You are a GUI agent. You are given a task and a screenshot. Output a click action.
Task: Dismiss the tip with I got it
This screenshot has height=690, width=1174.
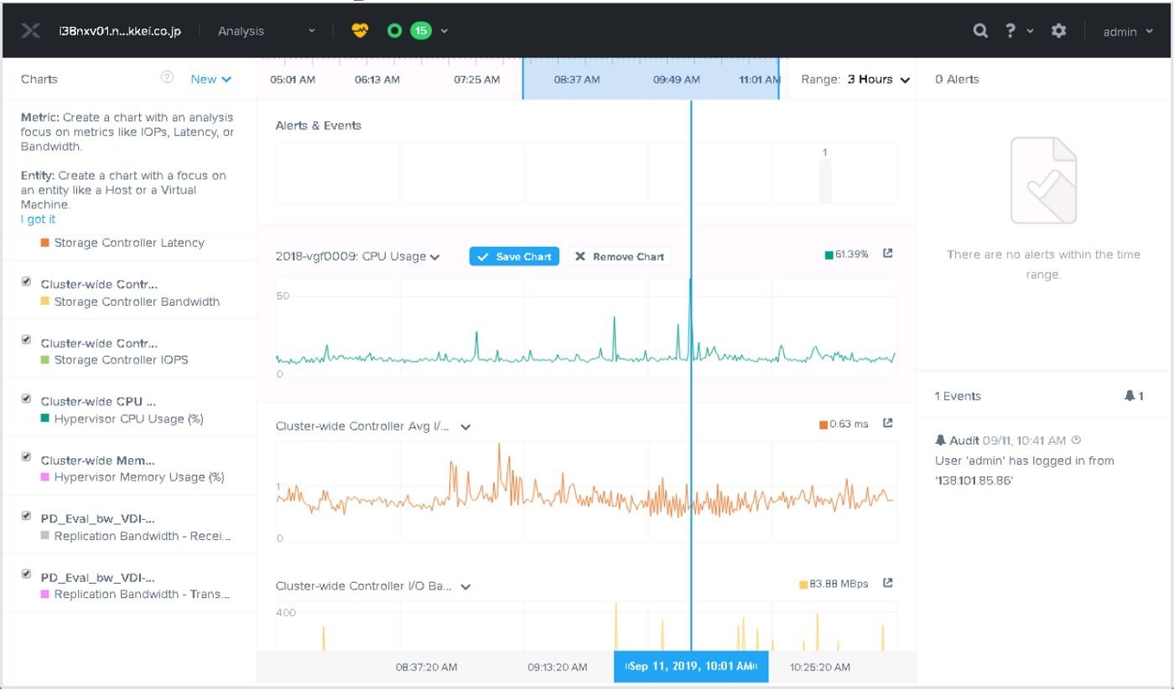(x=38, y=219)
